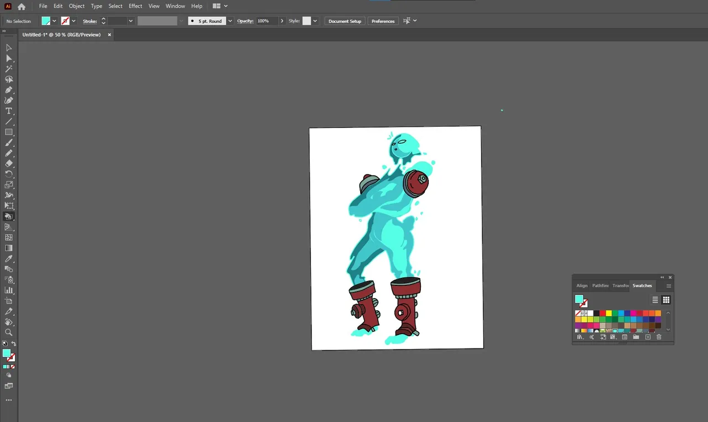Open the Effect menu

tap(136, 6)
